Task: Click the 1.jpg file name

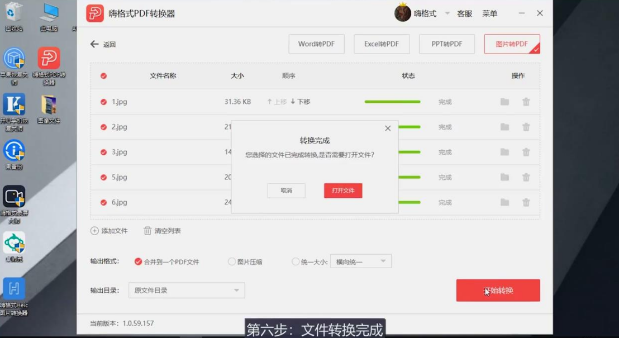Action: click(x=119, y=102)
